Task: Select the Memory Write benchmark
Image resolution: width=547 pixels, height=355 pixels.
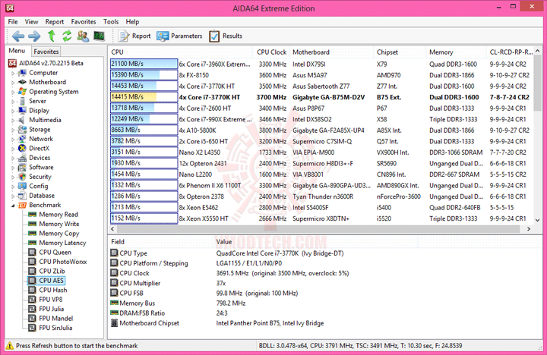Action: tap(54, 224)
